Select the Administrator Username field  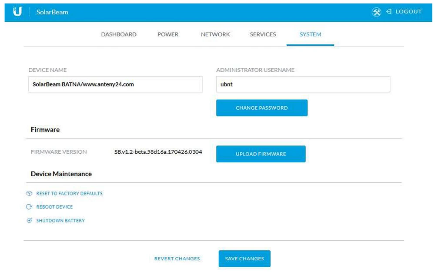303,84
